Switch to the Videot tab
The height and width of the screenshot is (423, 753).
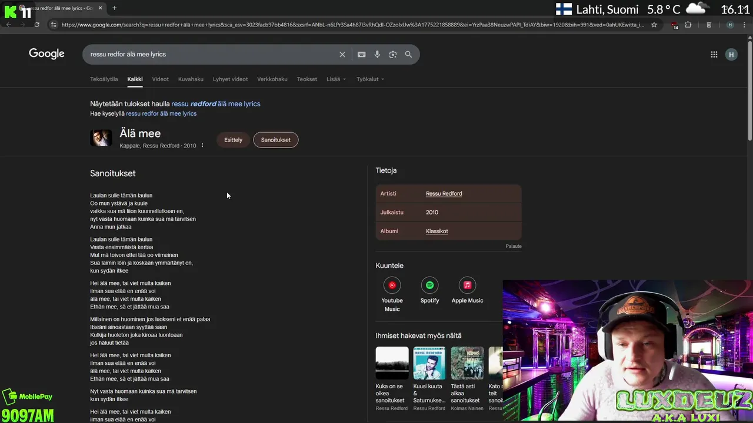point(160,79)
